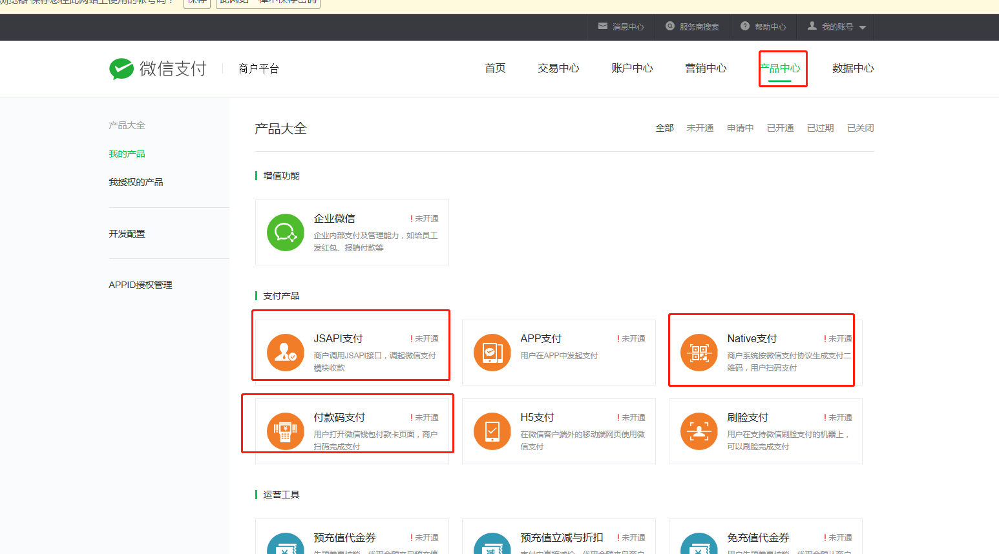Viewport: 999px width, 554px height.
Task: Click the 未开通 status on 刷脸支付
Action: pyautogui.click(x=838, y=418)
